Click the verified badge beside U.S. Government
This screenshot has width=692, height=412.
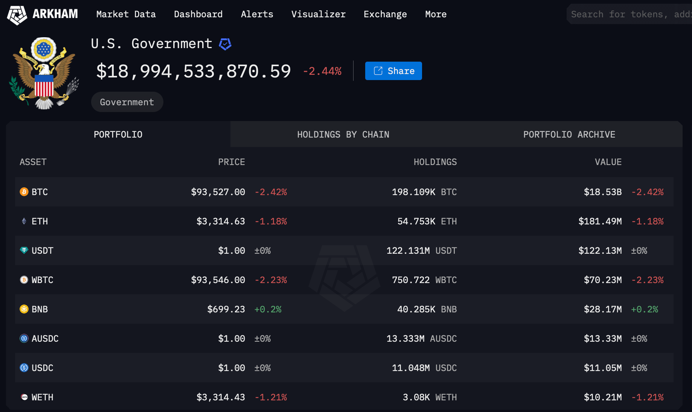[225, 44]
